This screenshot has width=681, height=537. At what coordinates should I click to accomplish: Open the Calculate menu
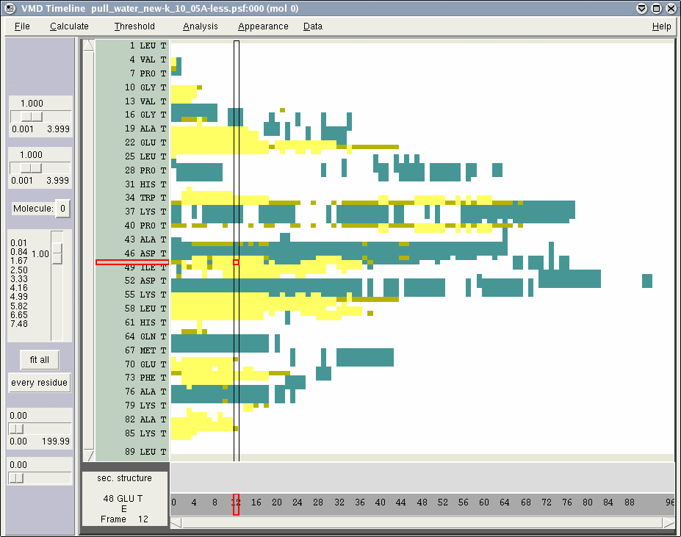tap(69, 26)
